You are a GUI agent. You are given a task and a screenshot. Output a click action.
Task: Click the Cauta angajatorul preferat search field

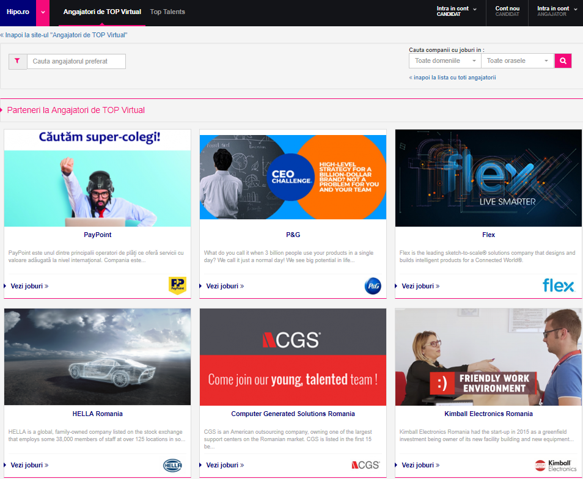[76, 61]
